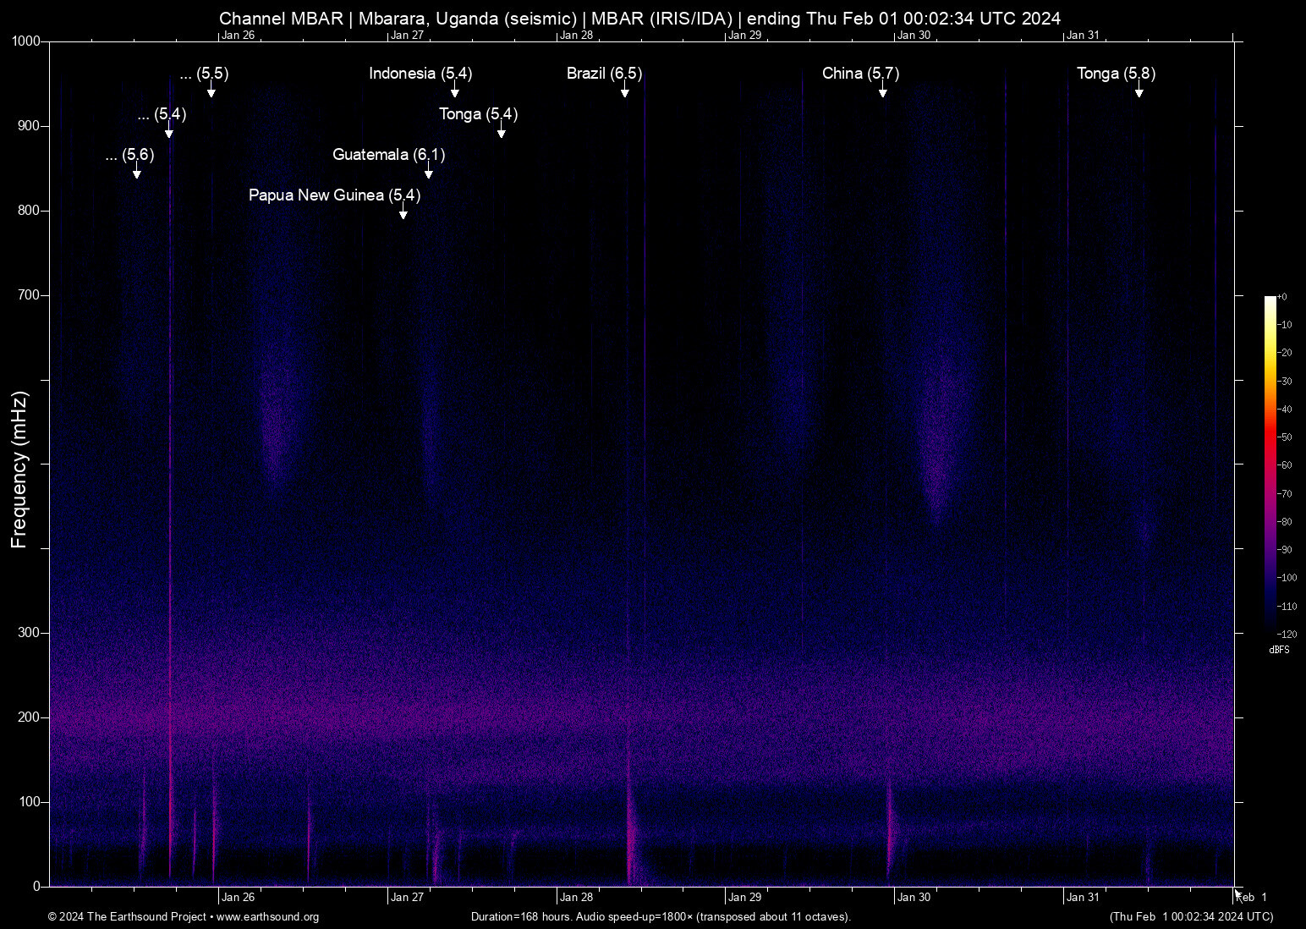The height and width of the screenshot is (929, 1306).
Task: Click the Papua New Guinea (5.4) label
Action: point(334,195)
